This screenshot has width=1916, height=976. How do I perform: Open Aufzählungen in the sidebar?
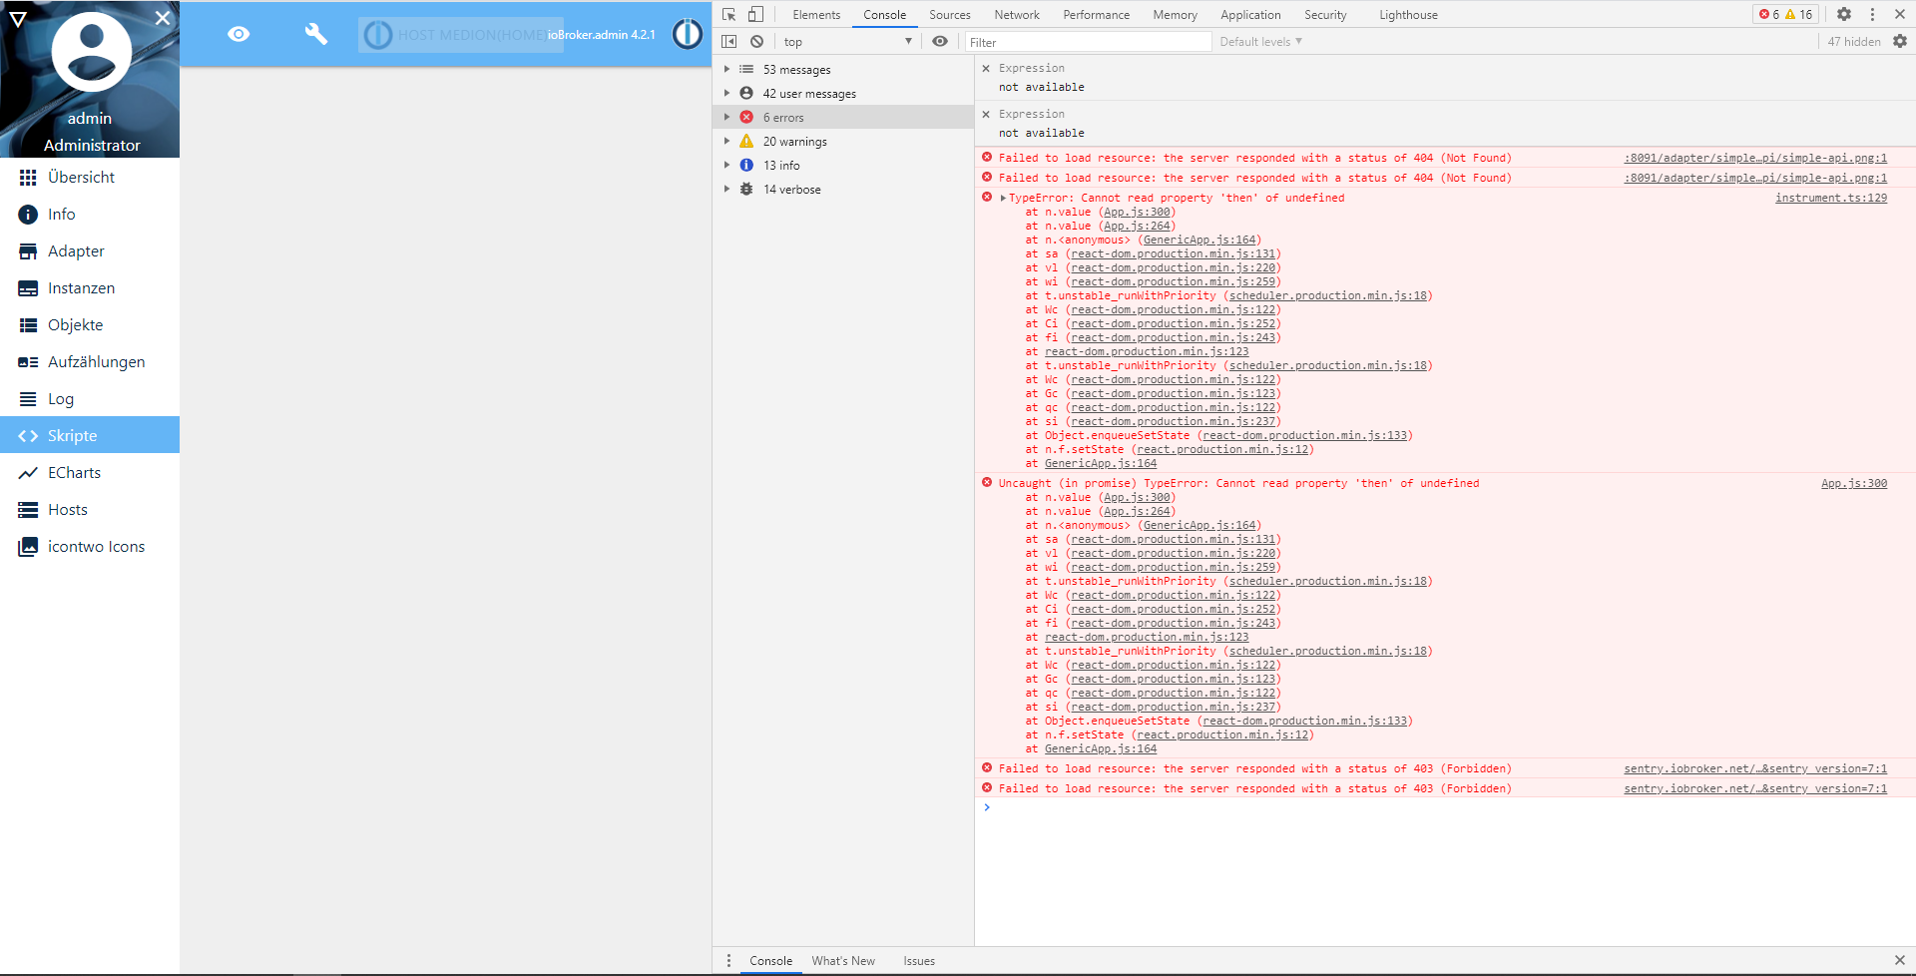click(90, 362)
